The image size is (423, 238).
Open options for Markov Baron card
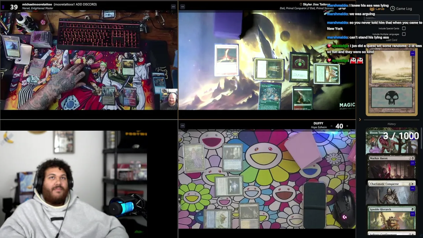pos(412,163)
